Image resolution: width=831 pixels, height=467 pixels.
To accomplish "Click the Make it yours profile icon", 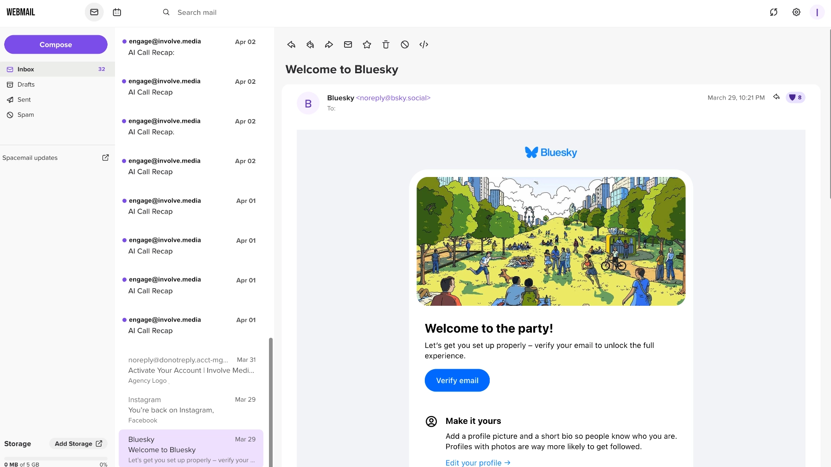I will click(x=431, y=421).
